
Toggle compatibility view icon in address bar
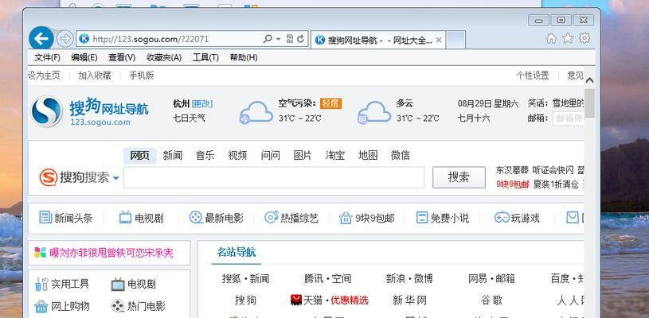tap(290, 39)
